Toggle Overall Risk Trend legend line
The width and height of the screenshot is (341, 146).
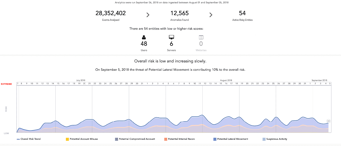(x=29, y=139)
